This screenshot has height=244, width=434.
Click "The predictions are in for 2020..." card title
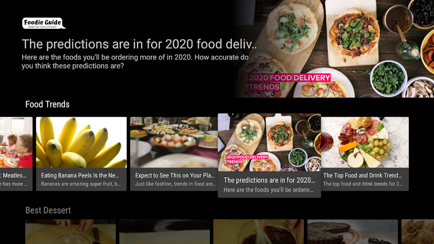click(x=269, y=180)
